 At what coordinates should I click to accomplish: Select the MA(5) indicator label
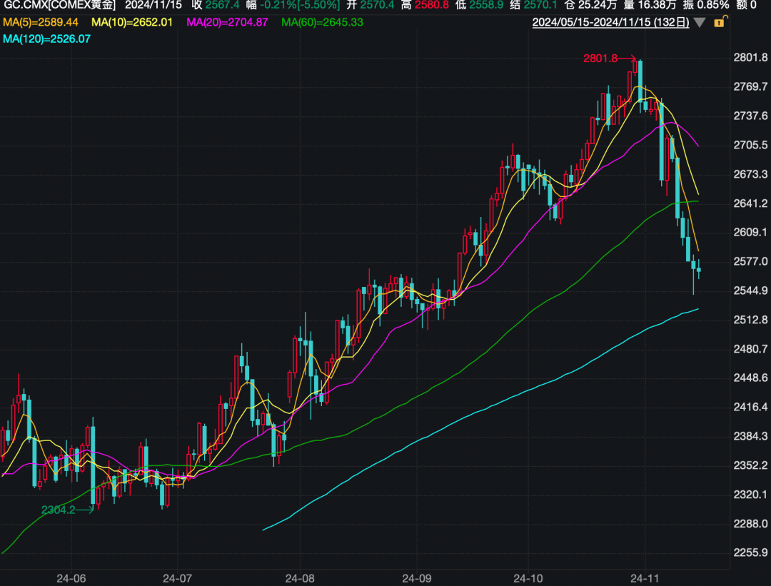coord(41,22)
